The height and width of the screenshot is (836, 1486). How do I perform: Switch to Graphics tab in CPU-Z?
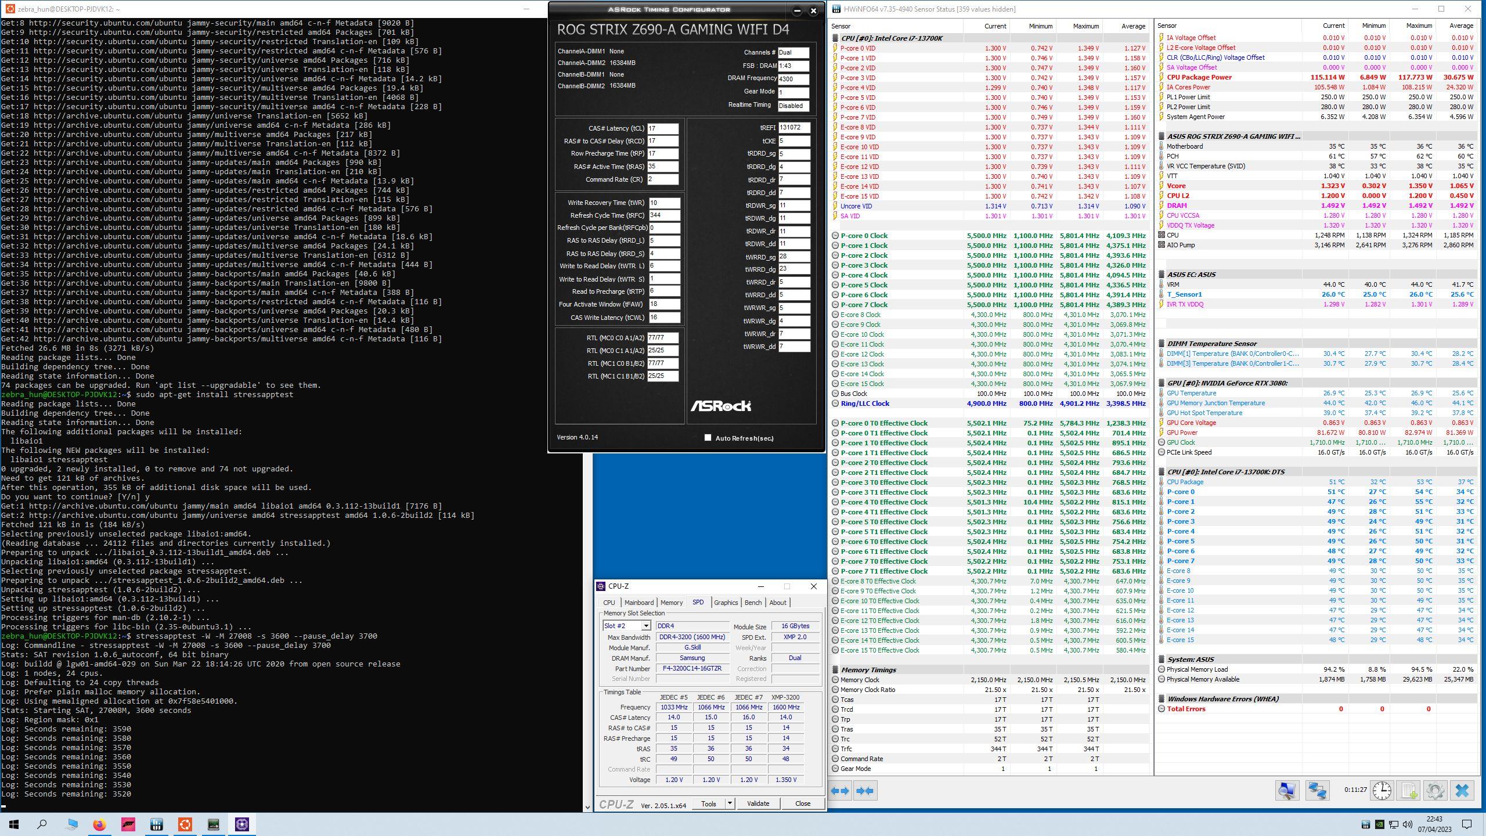(x=726, y=603)
